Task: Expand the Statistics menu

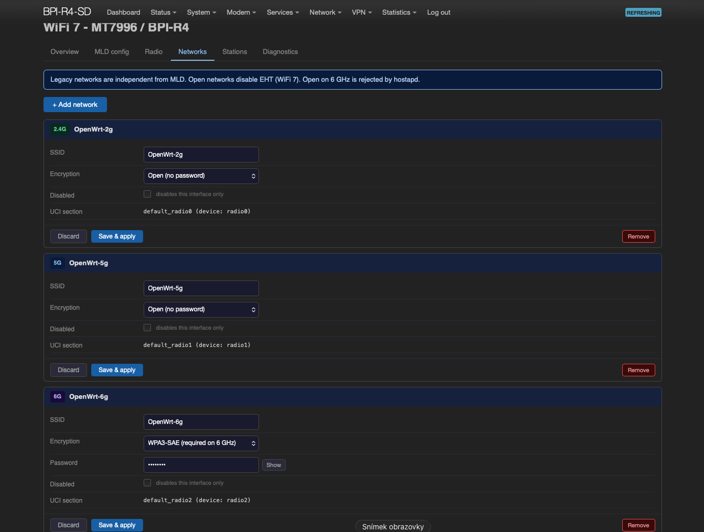Action: 399,12
